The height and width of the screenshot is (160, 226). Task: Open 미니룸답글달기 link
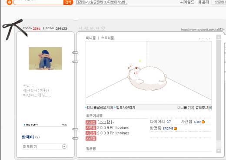(100, 108)
